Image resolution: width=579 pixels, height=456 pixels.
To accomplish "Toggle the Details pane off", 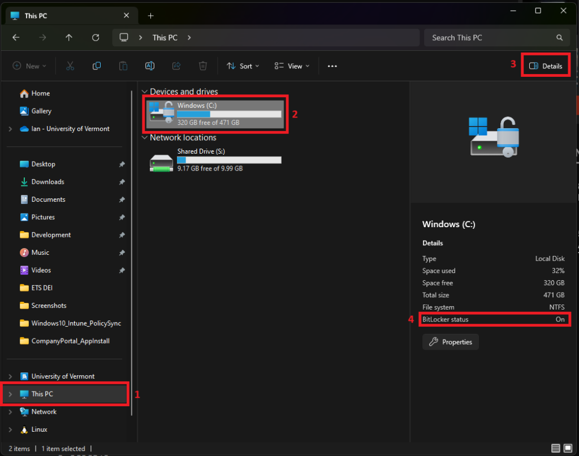I will point(545,66).
